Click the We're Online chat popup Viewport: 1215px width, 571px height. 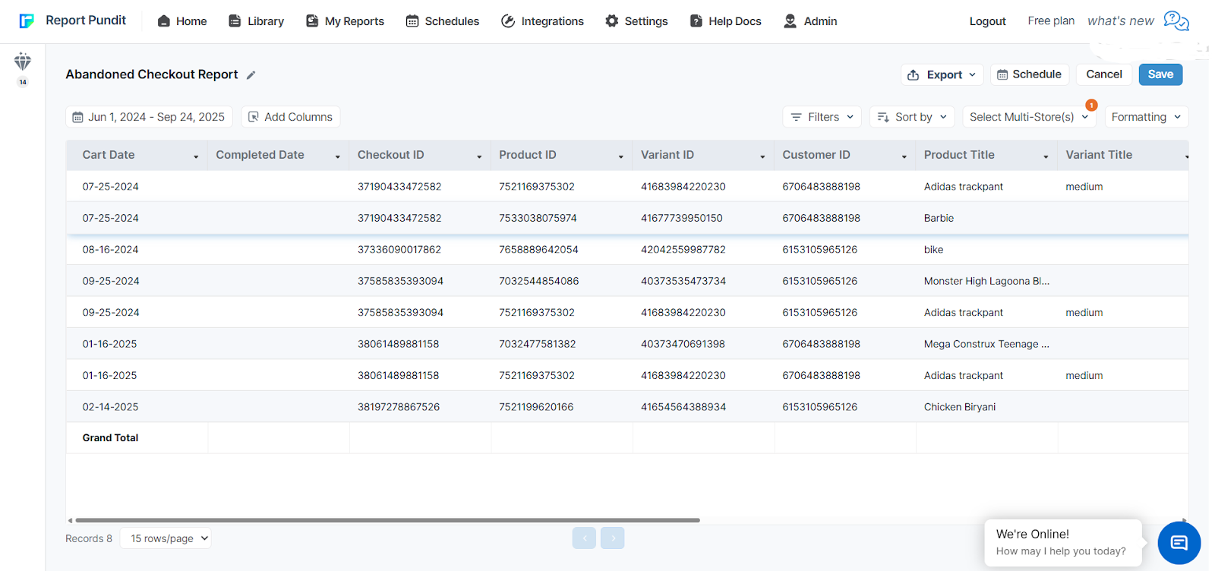[x=1063, y=543]
